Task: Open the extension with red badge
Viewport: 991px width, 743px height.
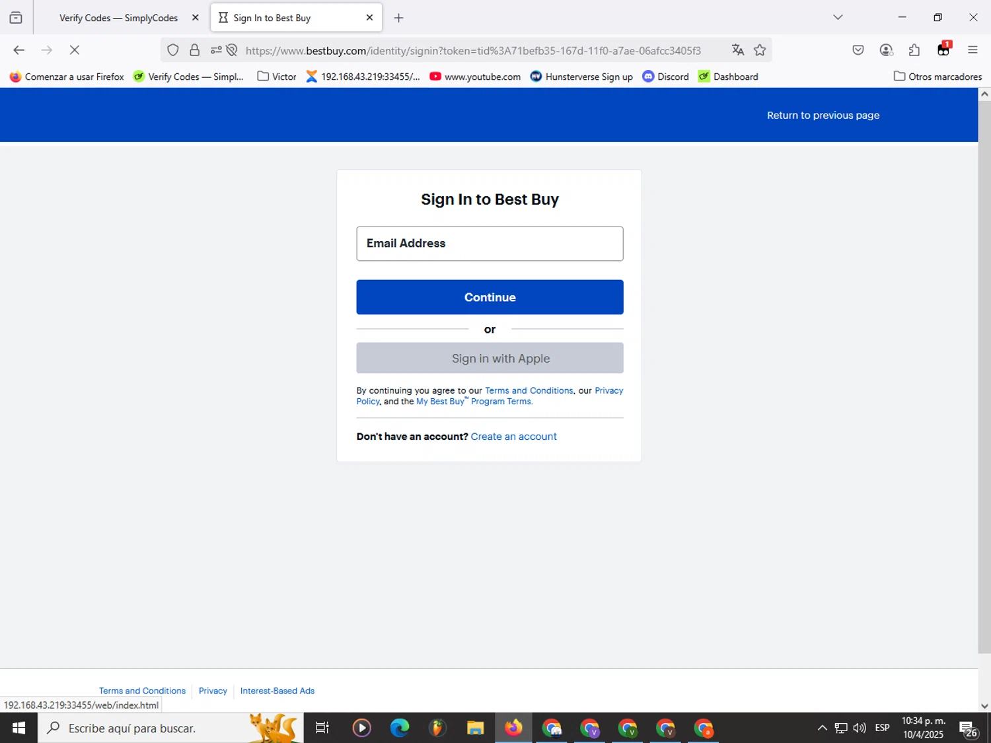Action: pyautogui.click(x=943, y=50)
